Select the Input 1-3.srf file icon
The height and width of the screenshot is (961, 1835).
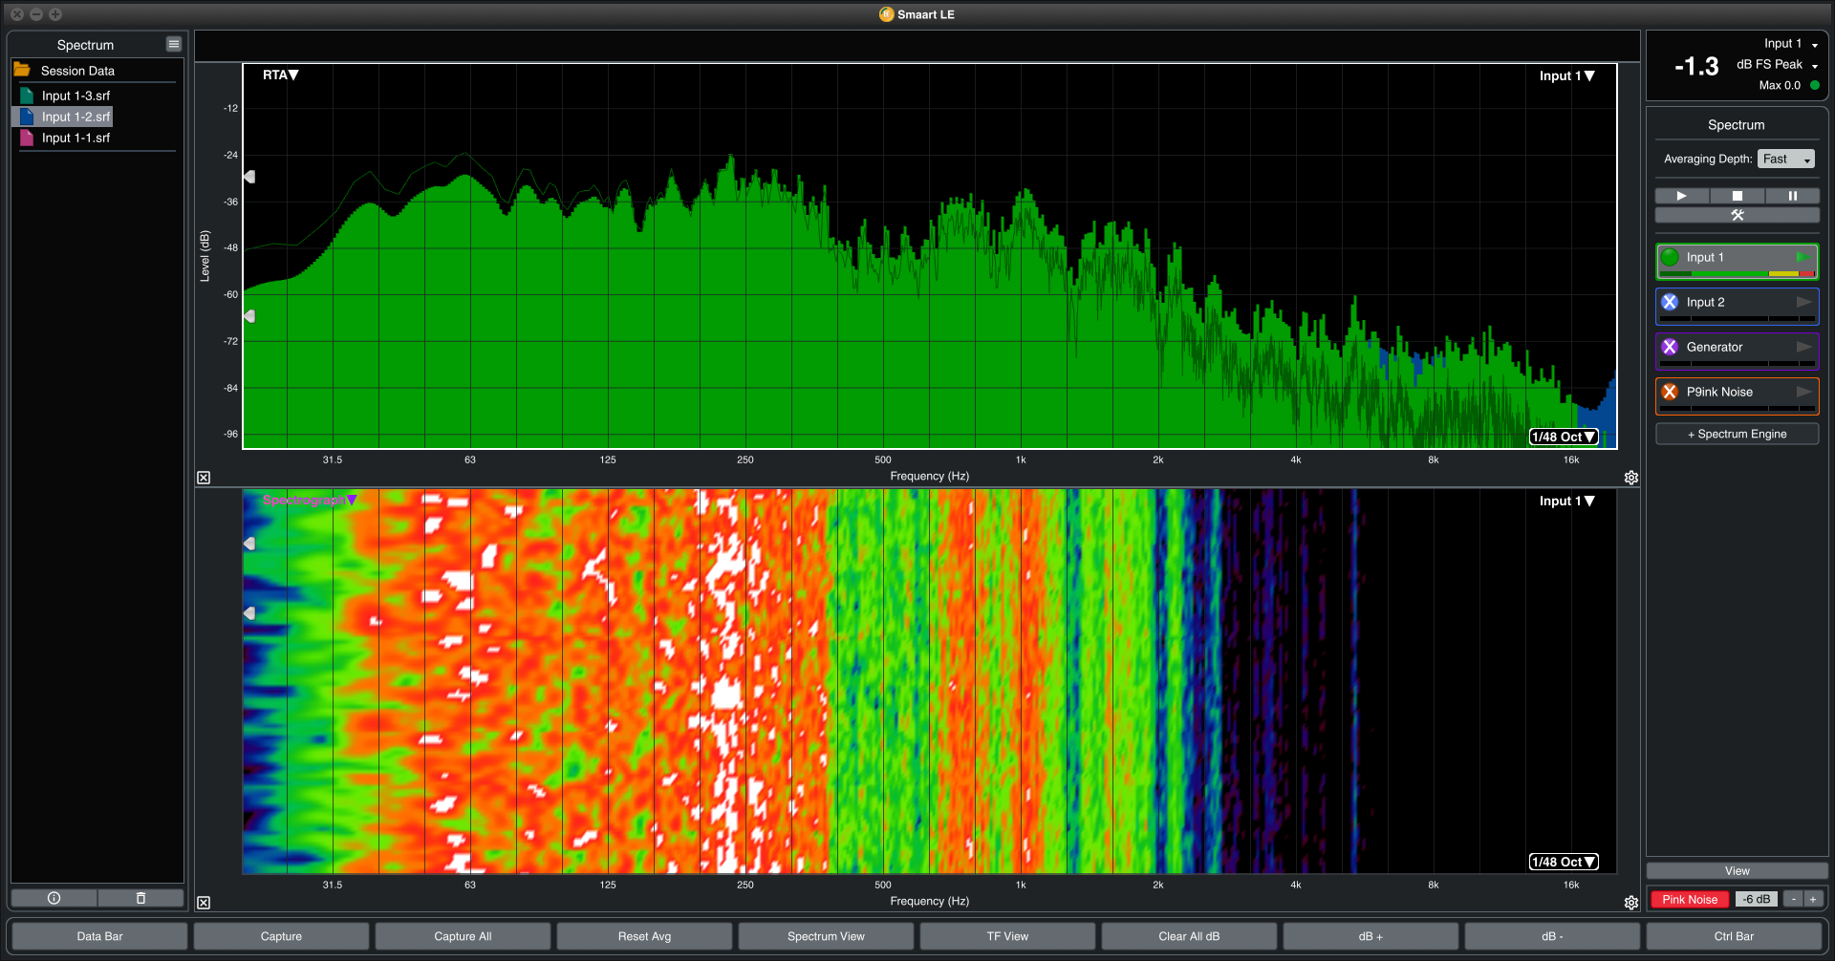coord(27,96)
